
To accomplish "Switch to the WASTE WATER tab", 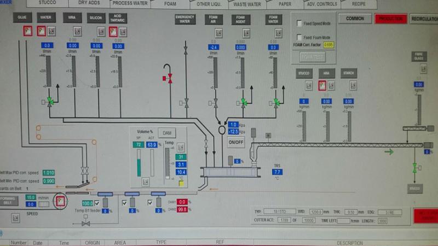I will click(x=247, y=4).
